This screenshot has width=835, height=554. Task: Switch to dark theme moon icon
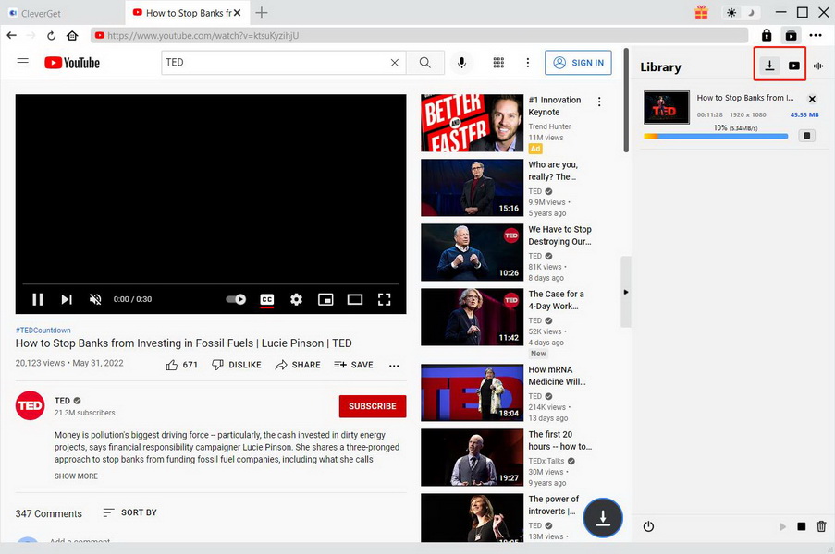pyautogui.click(x=751, y=13)
